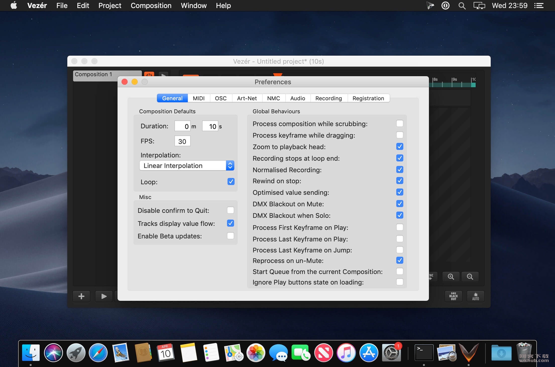This screenshot has width=555, height=367.
Task: Switch to the NMC tab
Action: [273, 98]
